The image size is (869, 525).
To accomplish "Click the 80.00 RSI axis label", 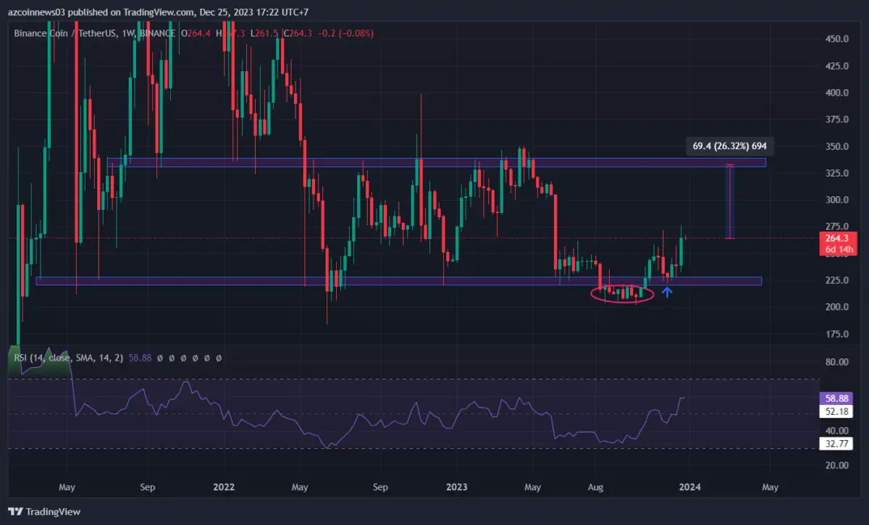I will (837, 362).
